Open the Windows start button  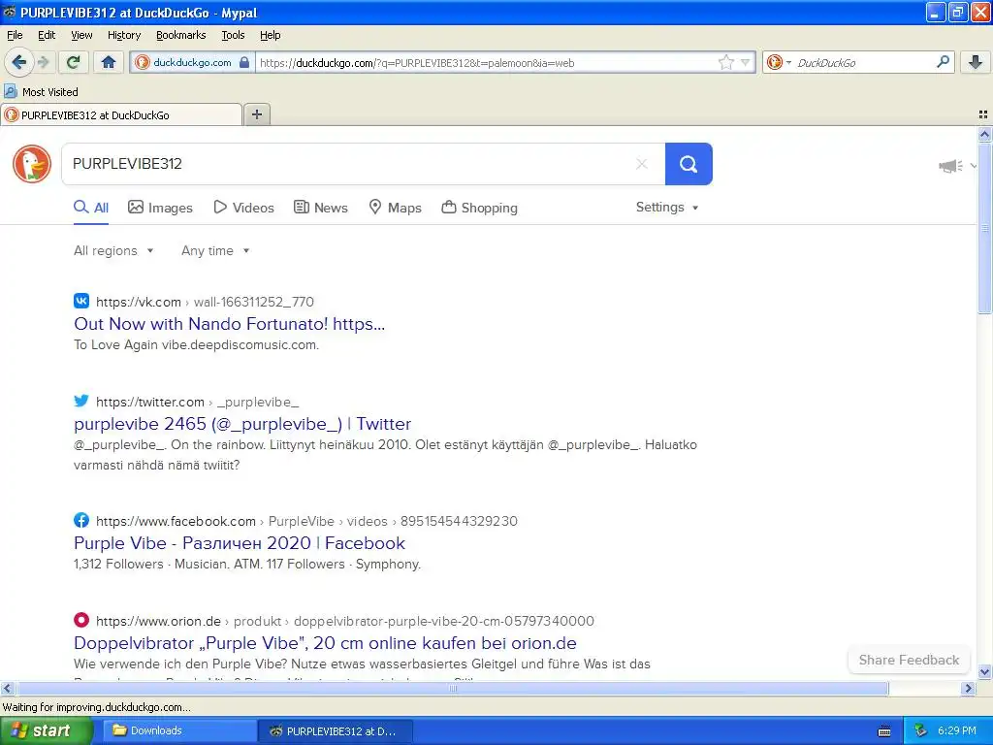pos(47,730)
